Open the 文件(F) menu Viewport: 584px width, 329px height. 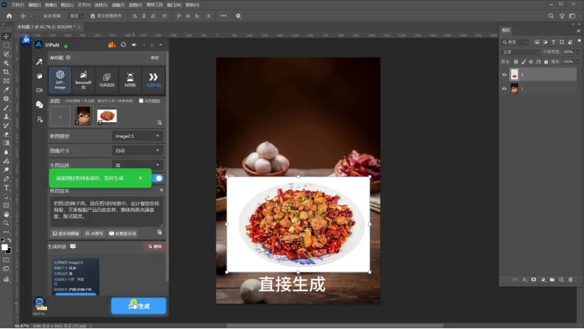click(18, 5)
